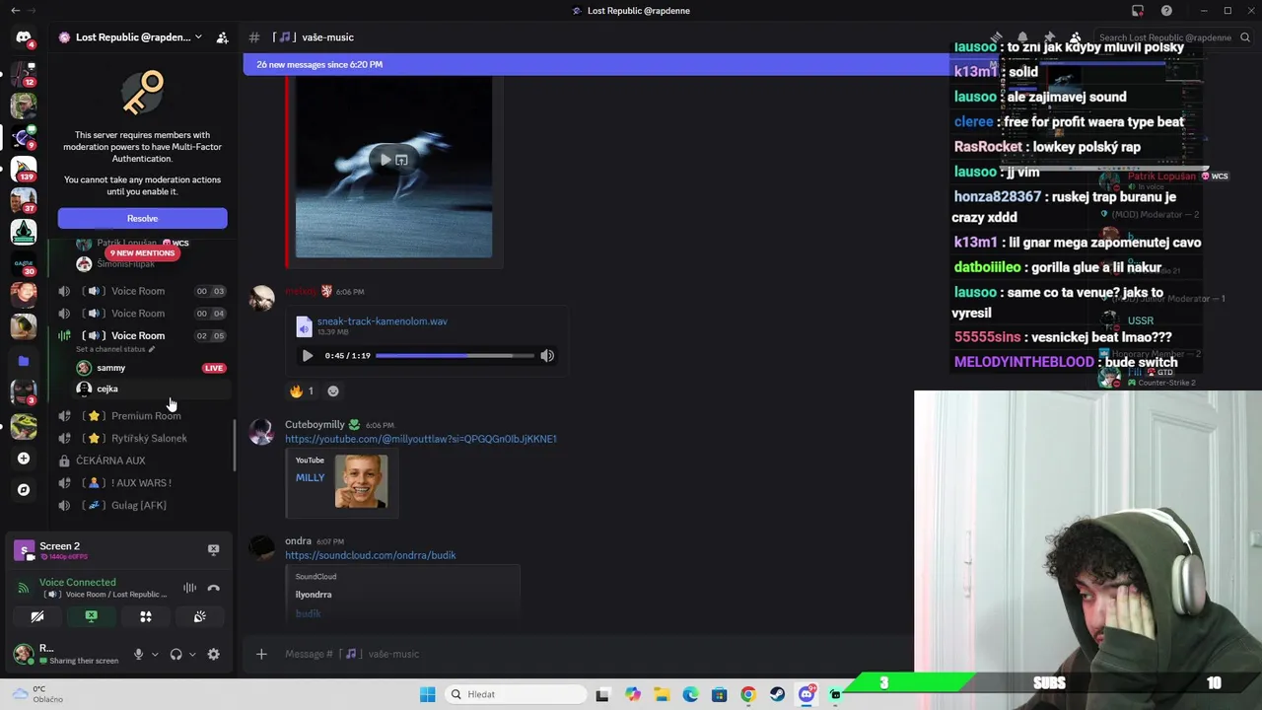This screenshot has width=1262, height=710.
Task: Open Windows Start menu
Action: pos(427,694)
